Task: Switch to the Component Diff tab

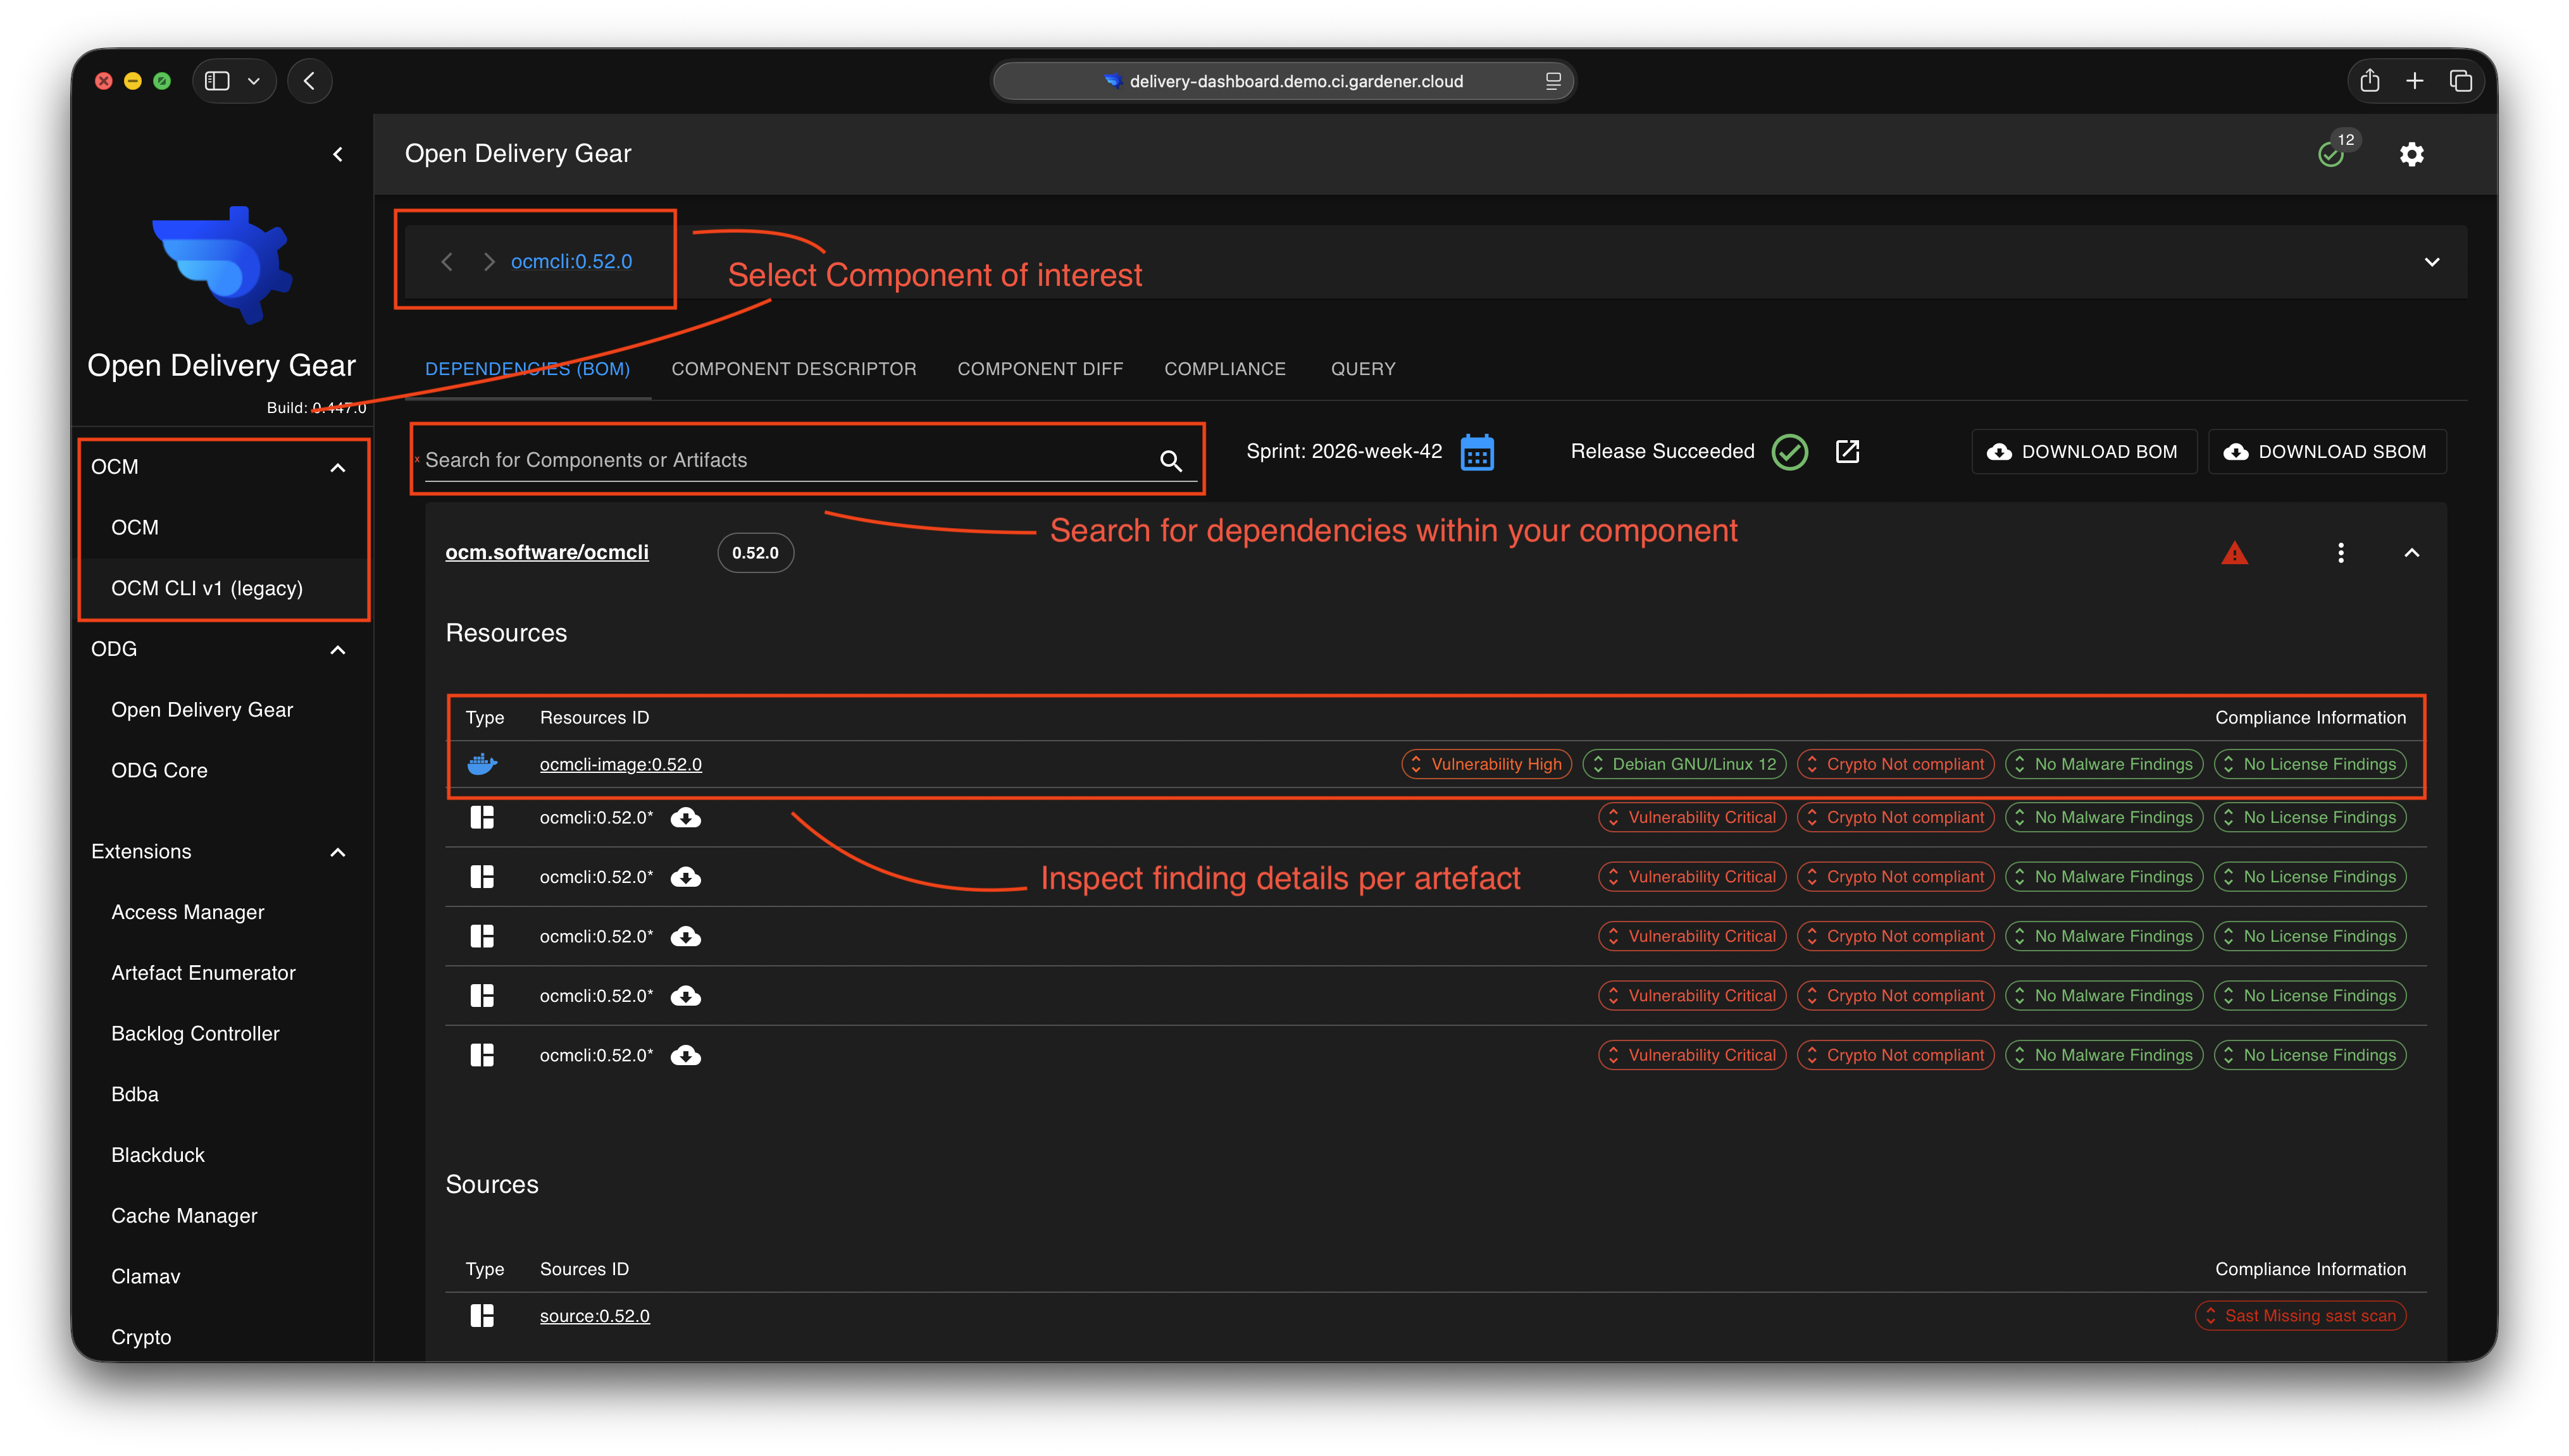Action: click(x=1040, y=369)
